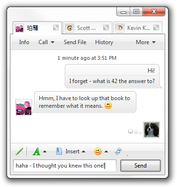
Task: Open the conversation History
Action: point(104,42)
